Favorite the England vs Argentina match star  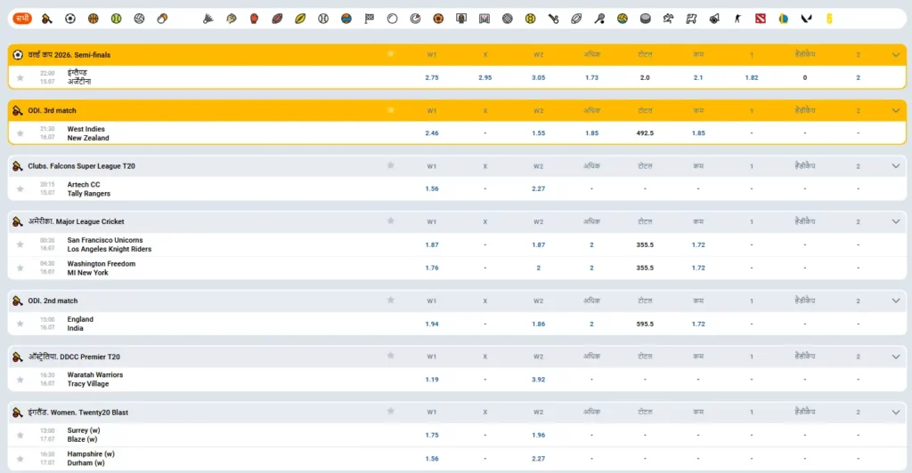[x=20, y=77]
